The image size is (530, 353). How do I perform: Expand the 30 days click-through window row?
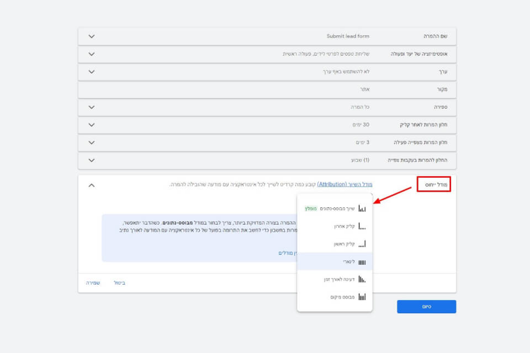click(x=92, y=125)
